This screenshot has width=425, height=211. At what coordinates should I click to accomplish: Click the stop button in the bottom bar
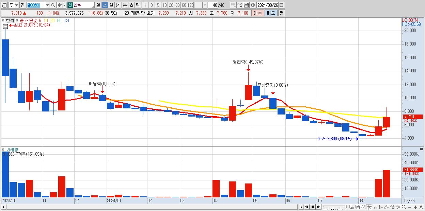pos(313,207)
